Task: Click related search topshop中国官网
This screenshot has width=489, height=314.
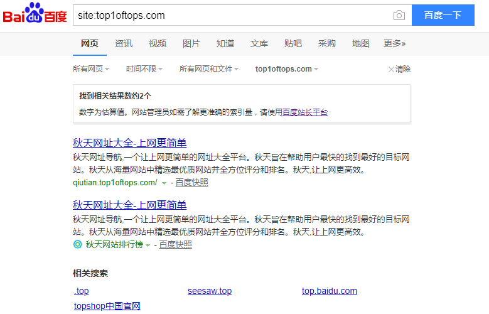Action: 107,306
